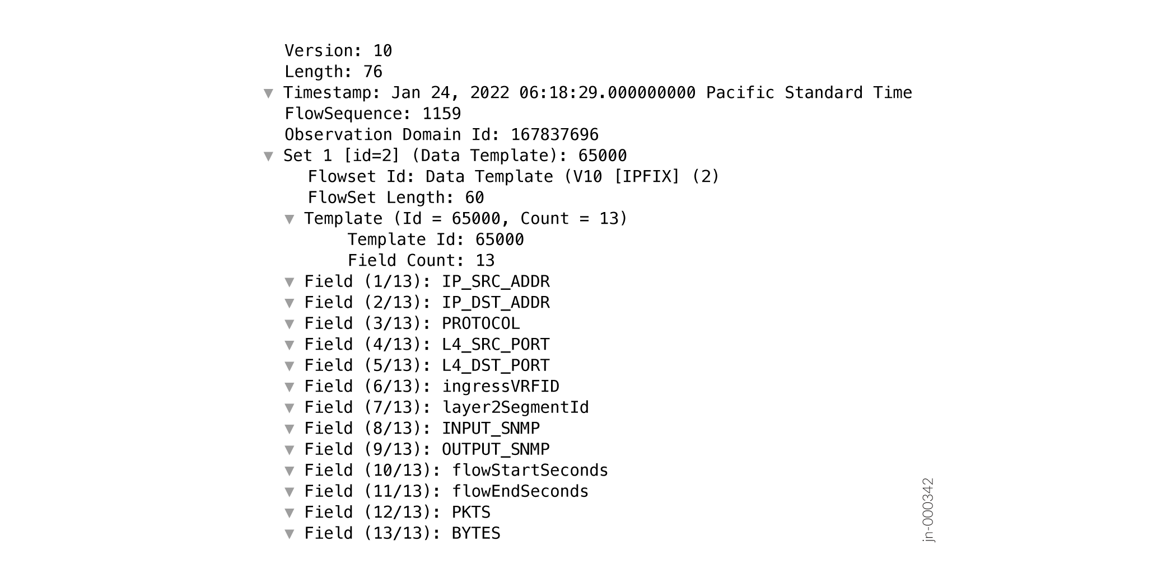The width and height of the screenshot is (1176, 583).
Task: Select the Version: 10 line
Action: pyautogui.click(x=338, y=51)
